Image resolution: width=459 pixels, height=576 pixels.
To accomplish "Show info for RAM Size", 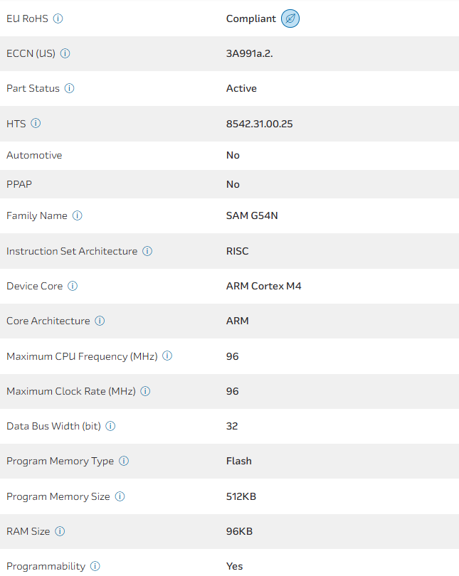I will 60,531.
